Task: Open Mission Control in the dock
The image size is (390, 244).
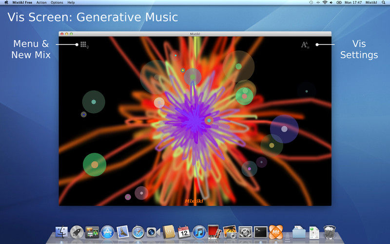Action: pos(92,232)
